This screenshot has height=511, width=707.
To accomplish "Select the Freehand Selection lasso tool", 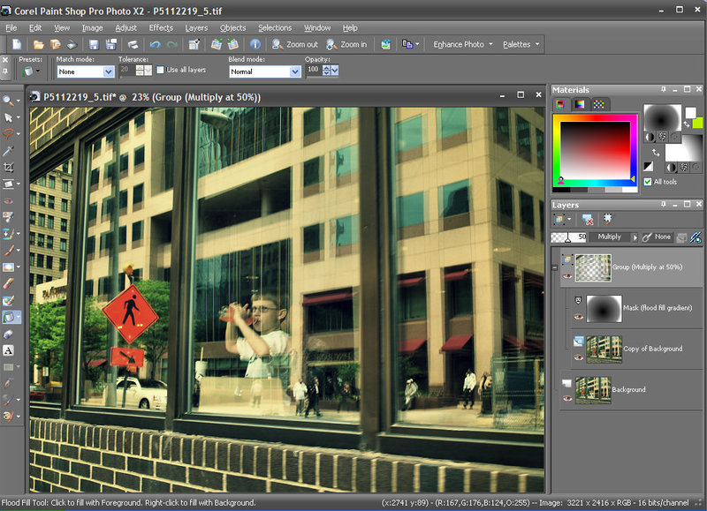I will point(8,134).
